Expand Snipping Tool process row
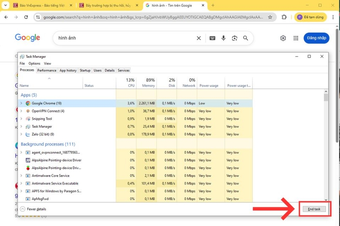 pyautogui.click(x=21, y=119)
